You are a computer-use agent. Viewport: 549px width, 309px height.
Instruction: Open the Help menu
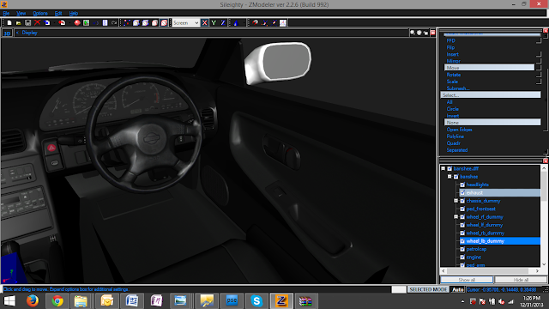click(x=74, y=14)
